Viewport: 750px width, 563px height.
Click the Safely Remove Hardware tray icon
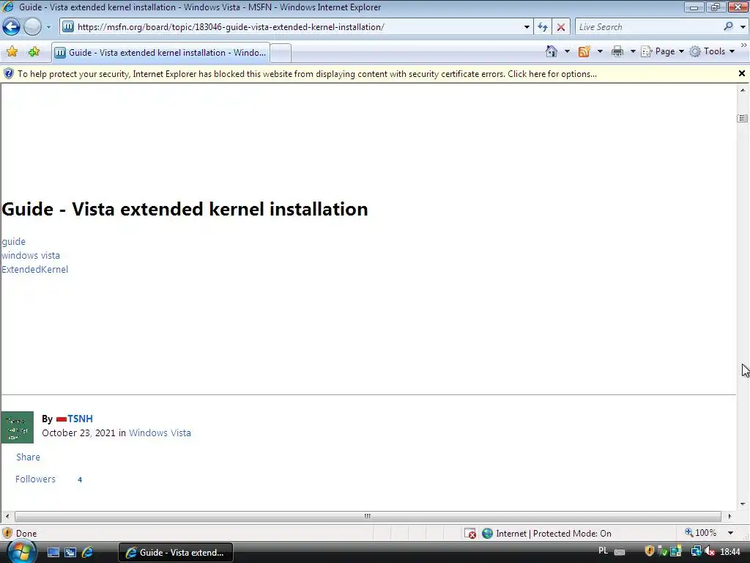pos(662,552)
